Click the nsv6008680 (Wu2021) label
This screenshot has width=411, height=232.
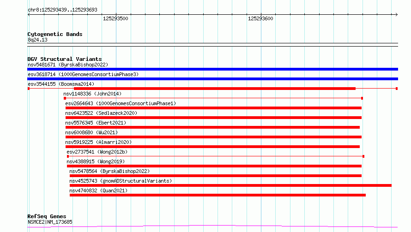(x=91, y=132)
